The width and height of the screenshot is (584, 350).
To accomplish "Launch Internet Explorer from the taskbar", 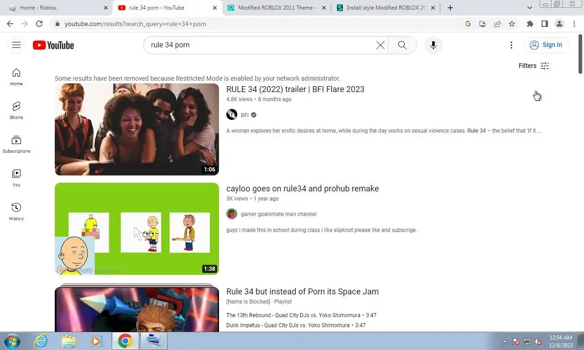I will pyautogui.click(x=41, y=341).
